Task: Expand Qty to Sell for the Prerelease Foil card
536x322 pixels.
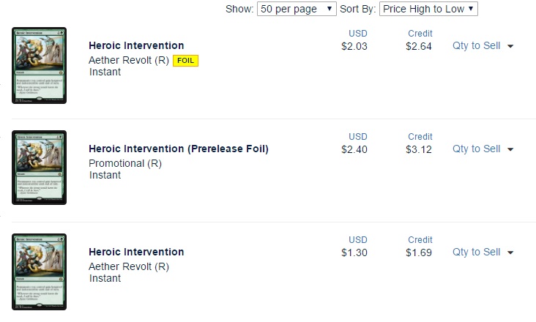Action: click(483, 149)
